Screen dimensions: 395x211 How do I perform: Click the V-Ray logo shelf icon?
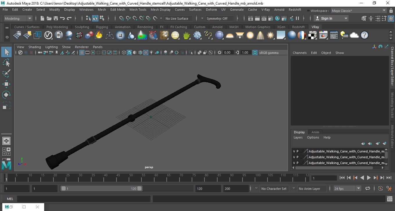tap(48, 35)
